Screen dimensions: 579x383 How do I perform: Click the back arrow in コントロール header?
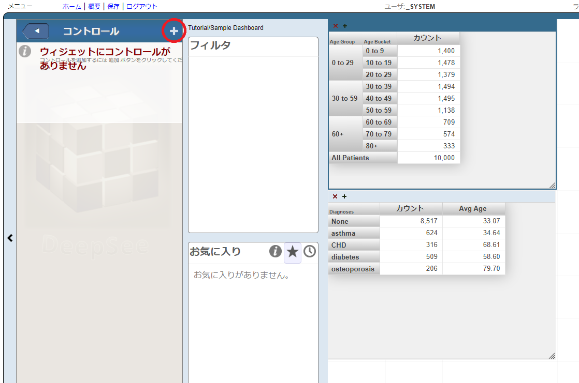(x=36, y=32)
